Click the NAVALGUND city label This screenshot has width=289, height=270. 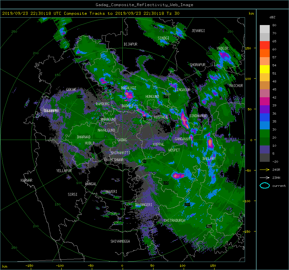click(x=106, y=130)
